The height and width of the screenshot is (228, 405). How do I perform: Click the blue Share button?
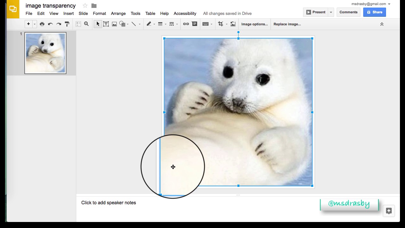[375, 12]
